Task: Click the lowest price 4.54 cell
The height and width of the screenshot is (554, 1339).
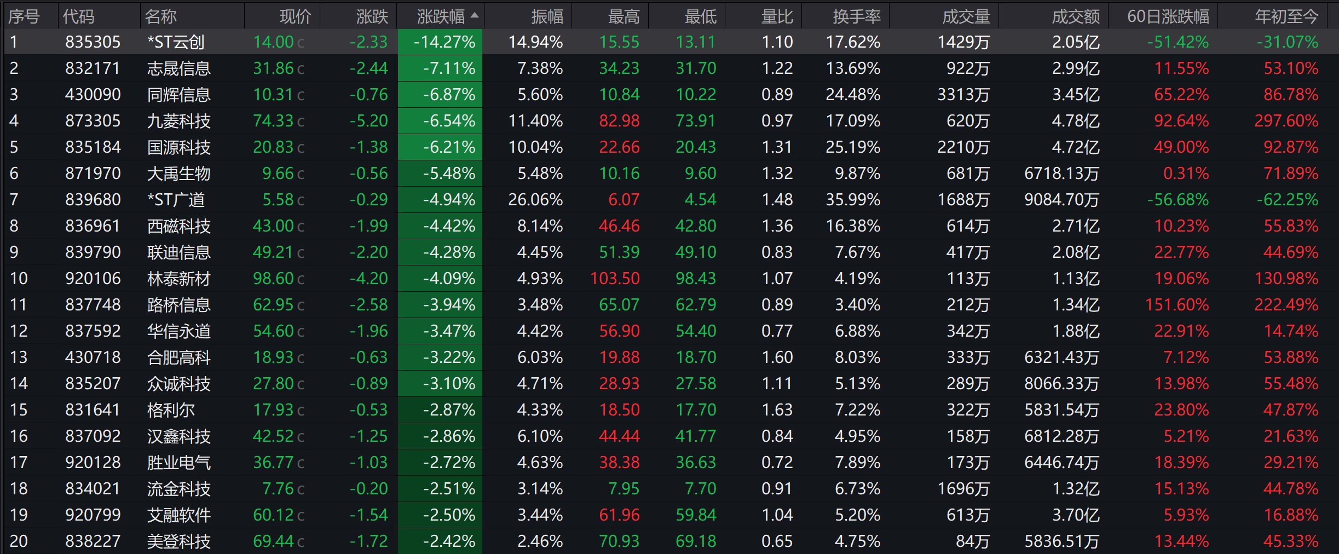Action: [700, 200]
